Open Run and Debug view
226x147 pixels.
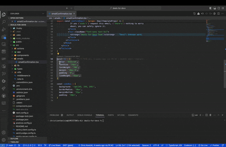(4, 29)
